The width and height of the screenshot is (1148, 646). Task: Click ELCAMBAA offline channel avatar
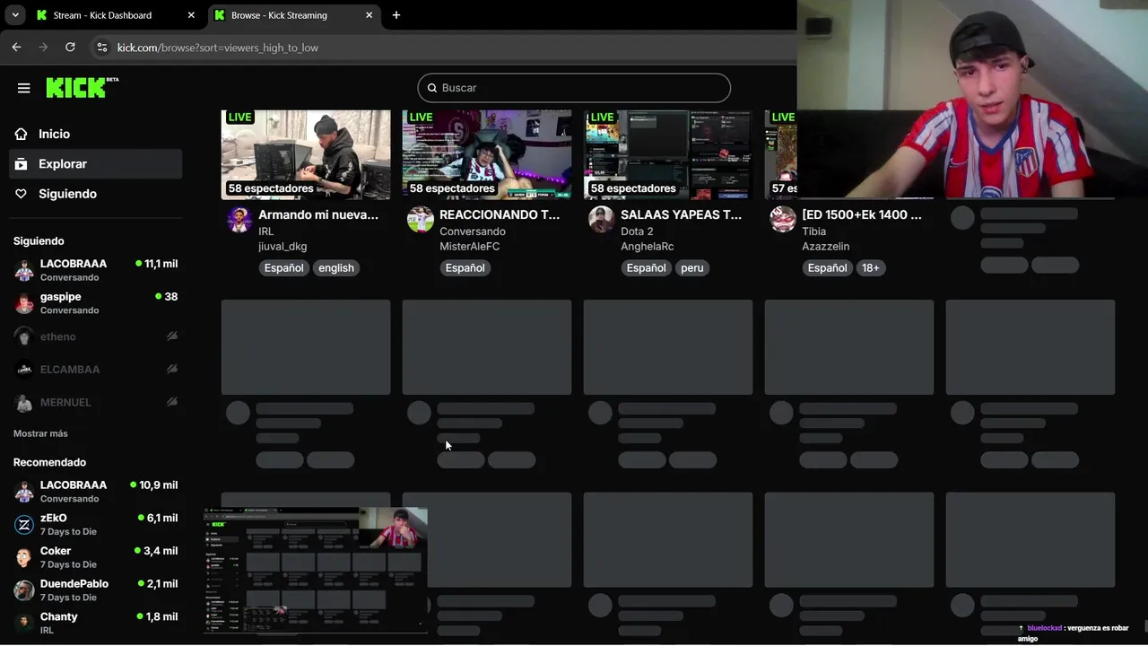(x=24, y=370)
